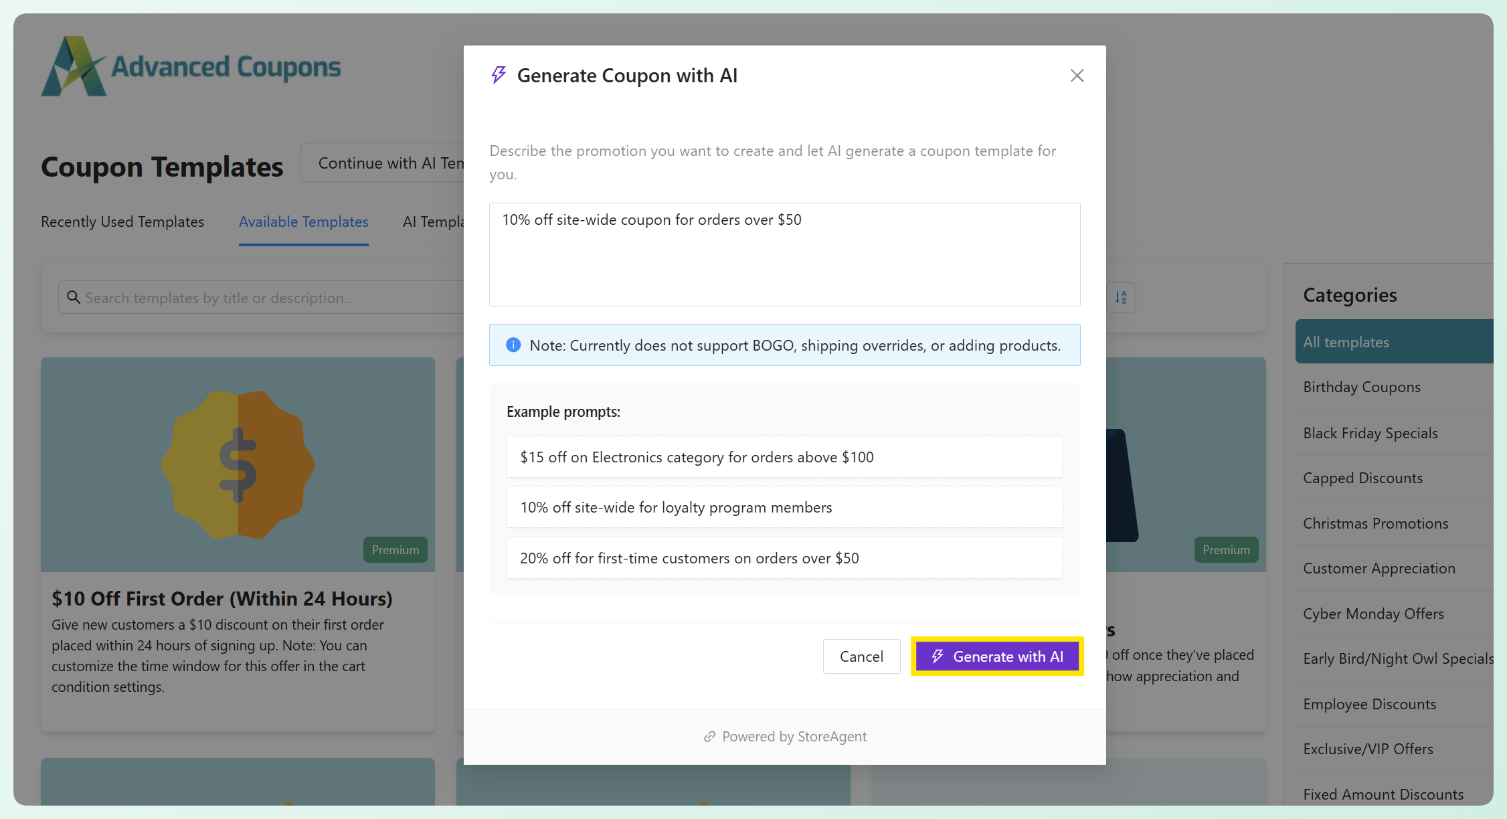Click the promotion description text area

[x=784, y=254]
